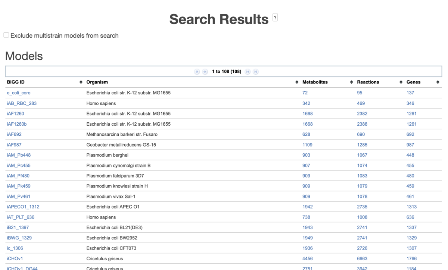The width and height of the screenshot is (448, 270).
Task: Sort table by Reactions sort arrows
Action: tap(401, 82)
